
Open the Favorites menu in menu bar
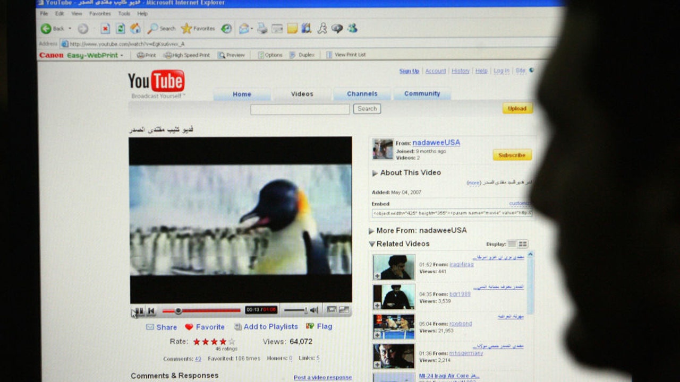[100, 13]
